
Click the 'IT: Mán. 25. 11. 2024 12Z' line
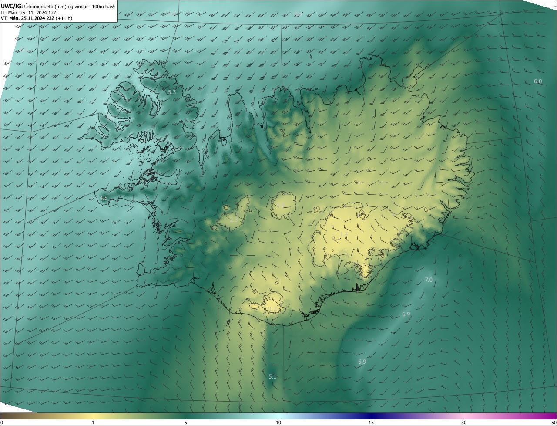pos(28,13)
